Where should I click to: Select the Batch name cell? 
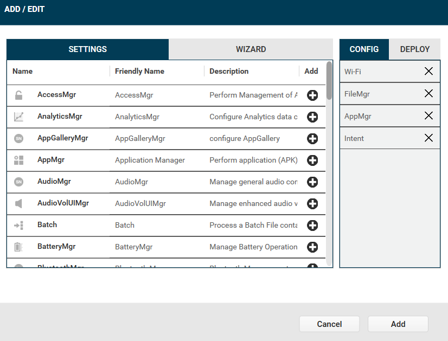[47, 225]
